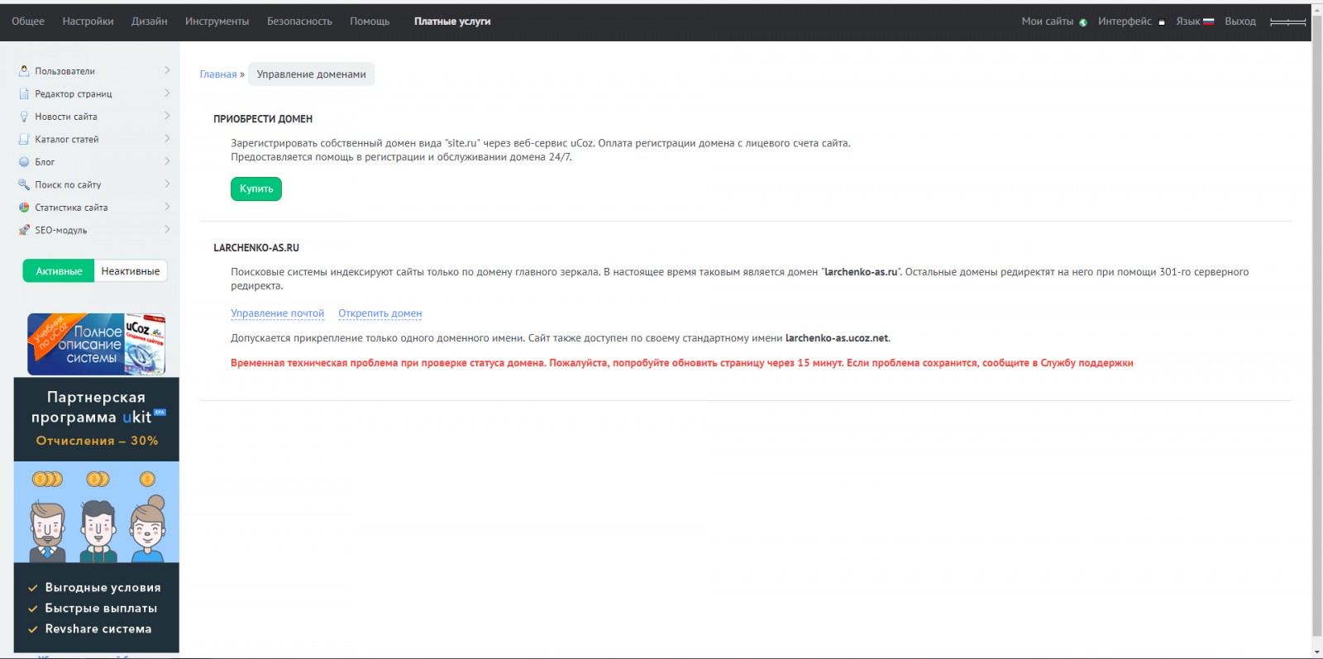
Task: Open the Инструменты menu
Action: pyautogui.click(x=217, y=21)
